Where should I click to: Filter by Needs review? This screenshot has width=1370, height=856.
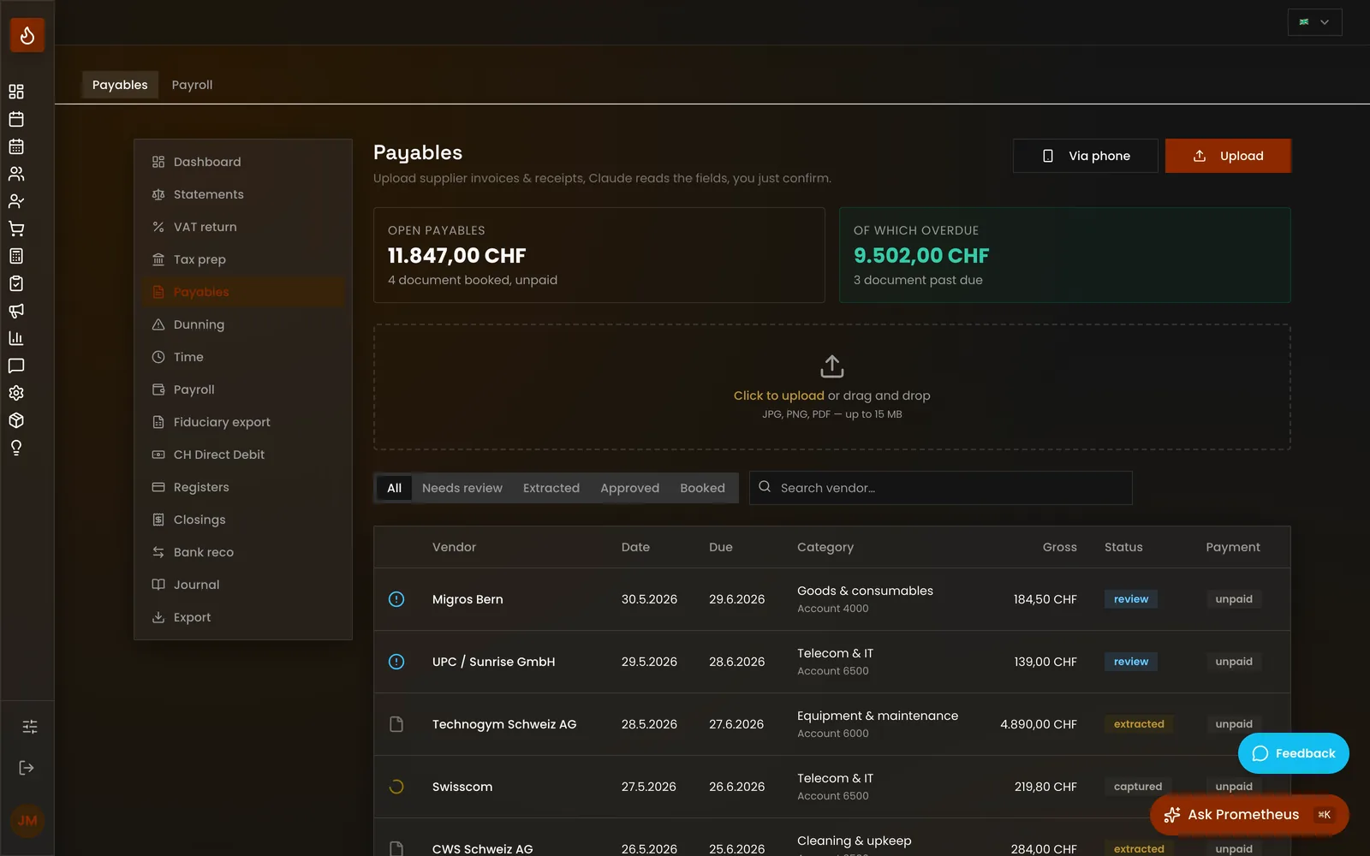pyautogui.click(x=462, y=488)
